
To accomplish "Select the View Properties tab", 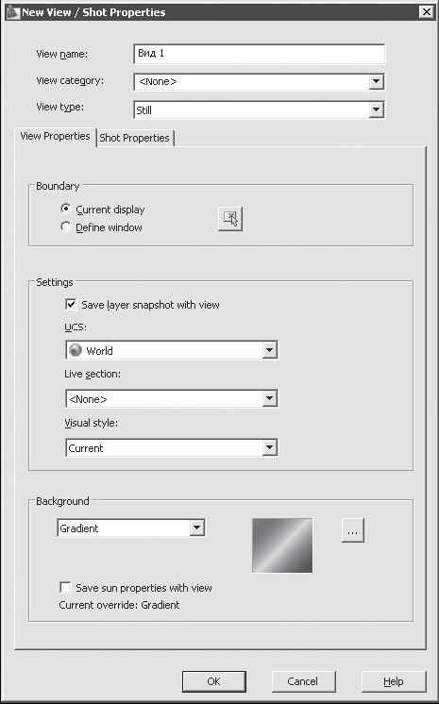I will coord(56,137).
